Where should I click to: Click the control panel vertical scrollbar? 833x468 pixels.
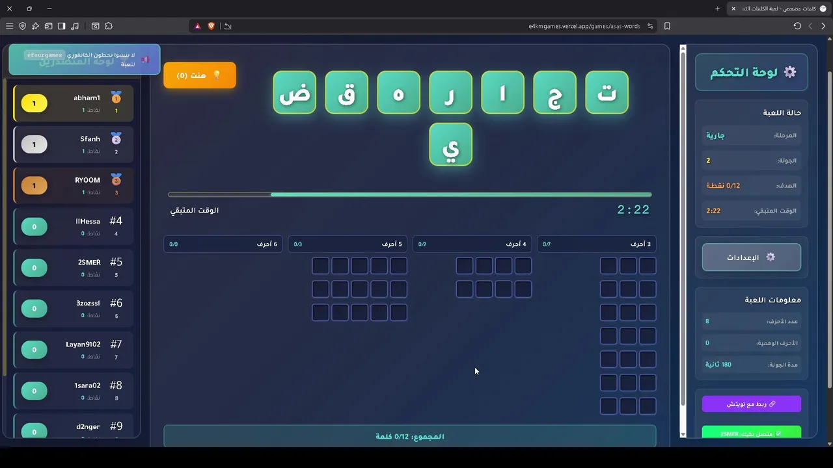683,240
